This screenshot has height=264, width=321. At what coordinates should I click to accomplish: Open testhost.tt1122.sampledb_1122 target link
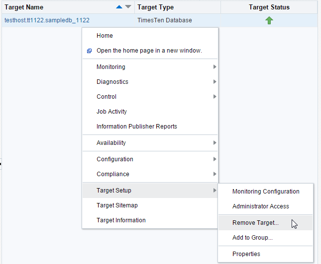coord(47,20)
